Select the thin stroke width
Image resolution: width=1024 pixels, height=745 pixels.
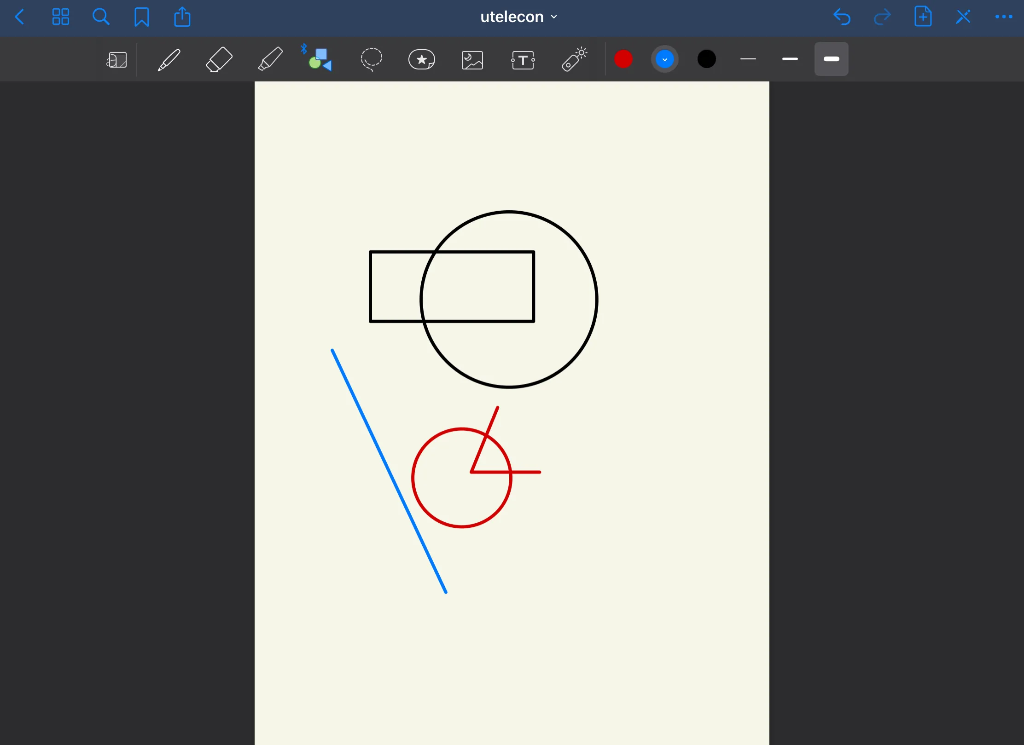point(748,59)
